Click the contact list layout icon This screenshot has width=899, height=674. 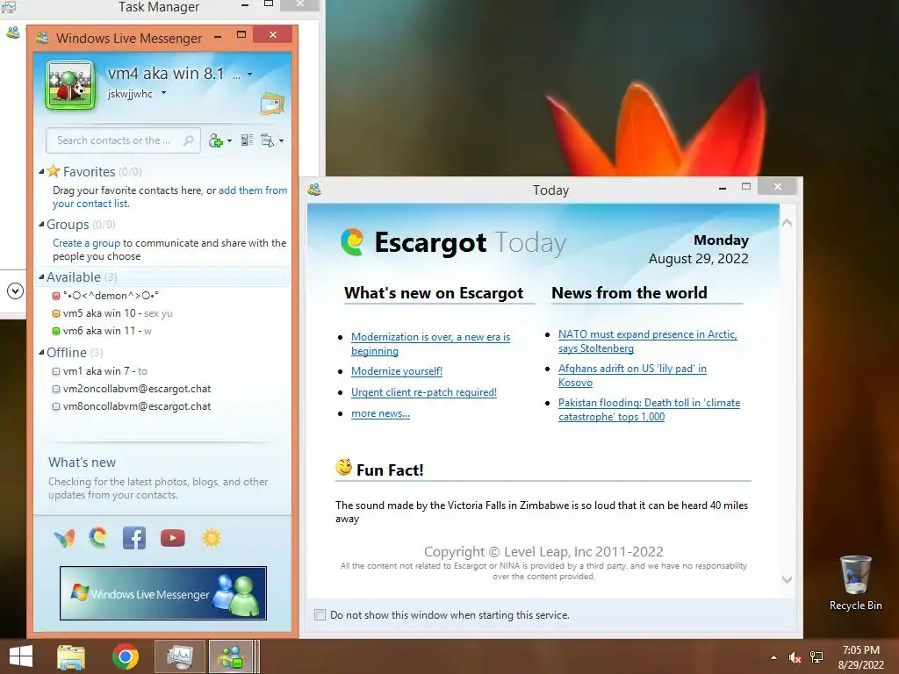247,140
